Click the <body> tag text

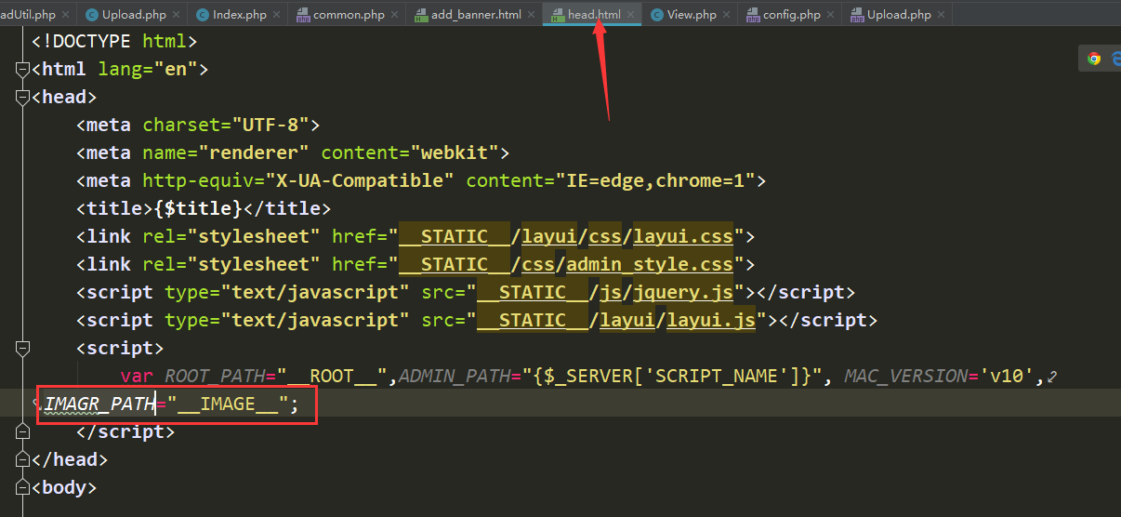click(64, 487)
